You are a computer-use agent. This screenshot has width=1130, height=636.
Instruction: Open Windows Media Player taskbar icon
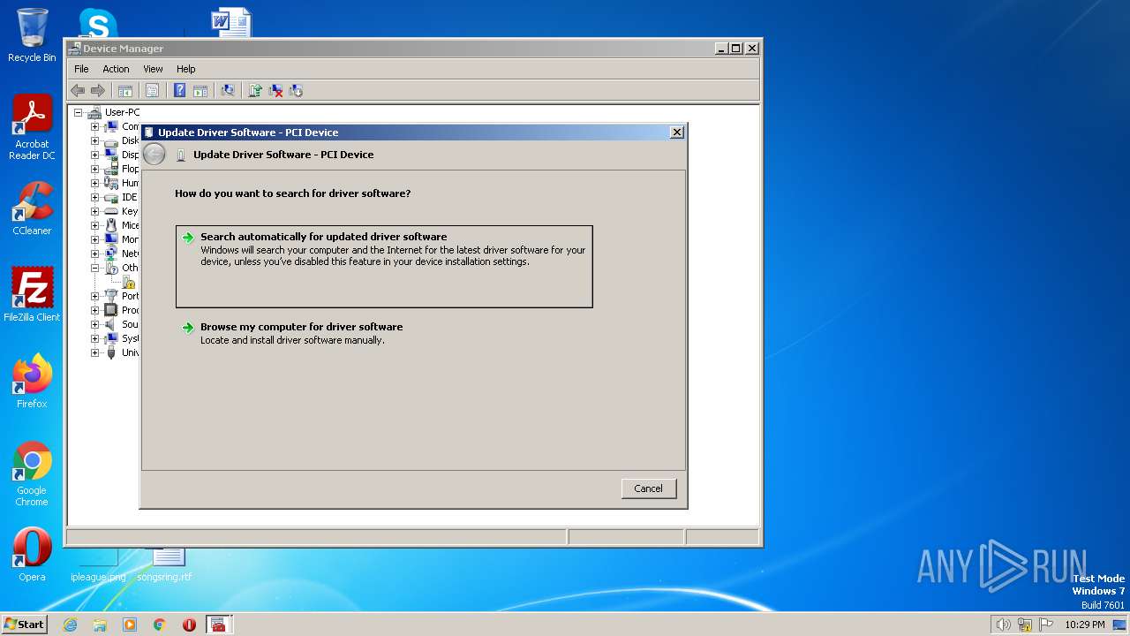point(130,625)
